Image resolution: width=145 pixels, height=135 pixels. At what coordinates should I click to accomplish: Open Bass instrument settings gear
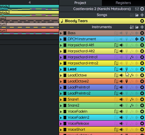[142, 33]
